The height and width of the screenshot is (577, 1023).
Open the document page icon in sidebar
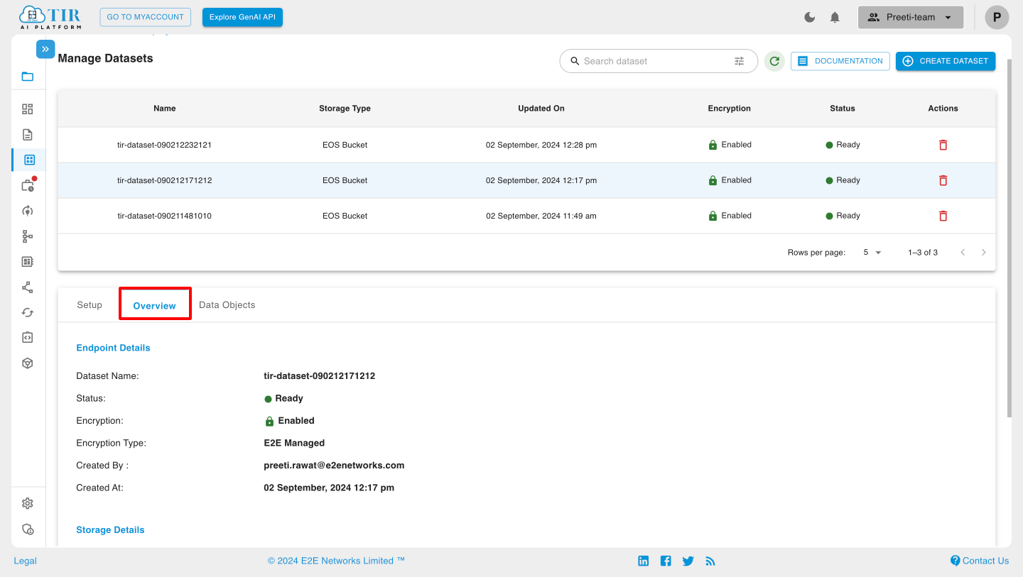click(x=28, y=135)
